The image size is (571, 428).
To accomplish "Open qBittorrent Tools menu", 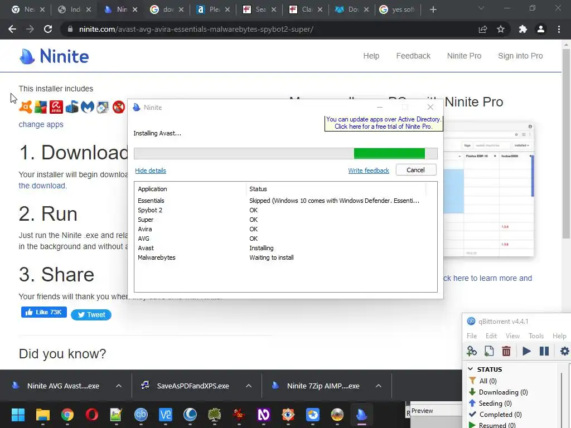I will (536, 336).
